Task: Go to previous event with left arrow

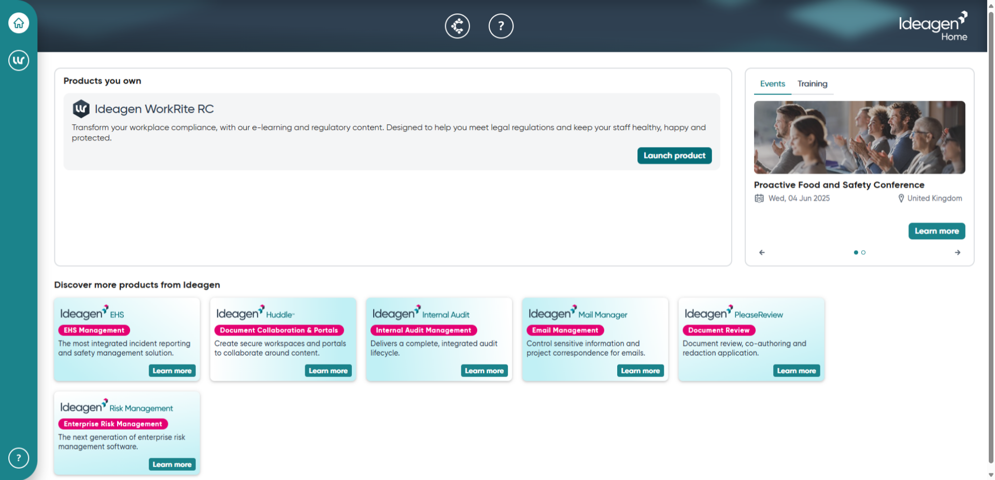Action: 762,253
